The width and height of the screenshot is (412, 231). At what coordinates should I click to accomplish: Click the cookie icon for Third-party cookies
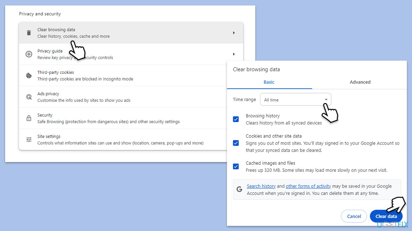coord(29,76)
